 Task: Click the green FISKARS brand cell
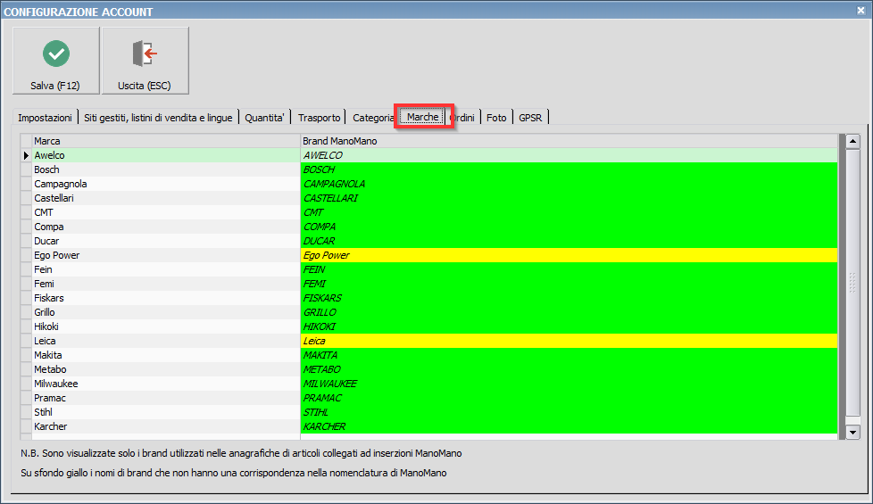569,298
